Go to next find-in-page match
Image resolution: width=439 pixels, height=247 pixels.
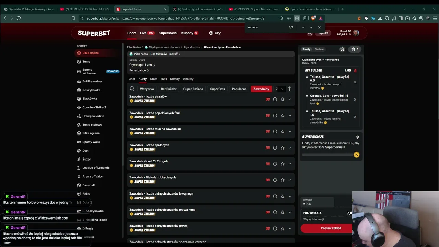[311, 27]
